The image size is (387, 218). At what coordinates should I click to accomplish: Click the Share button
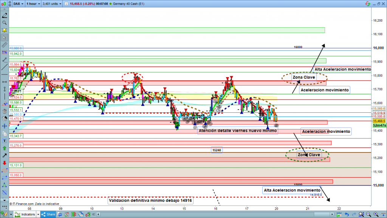(48, 215)
